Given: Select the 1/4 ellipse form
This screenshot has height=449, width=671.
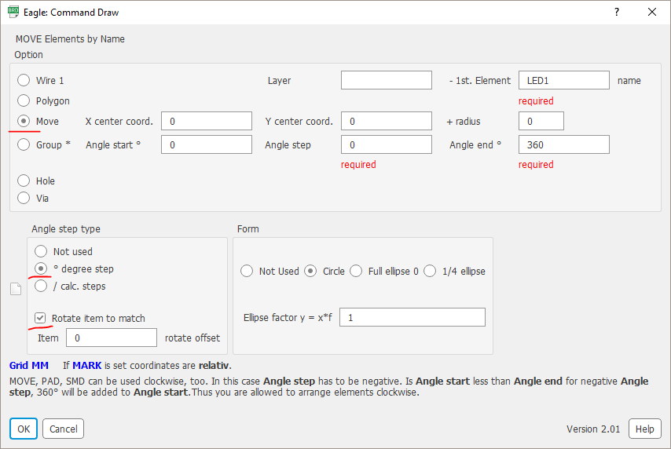Looking at the screenshot, I should point(430,271).
